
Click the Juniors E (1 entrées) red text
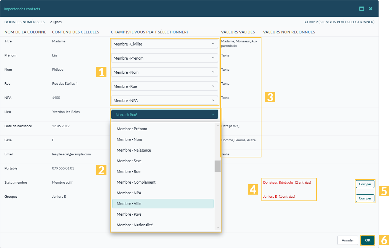click(279, 196)
